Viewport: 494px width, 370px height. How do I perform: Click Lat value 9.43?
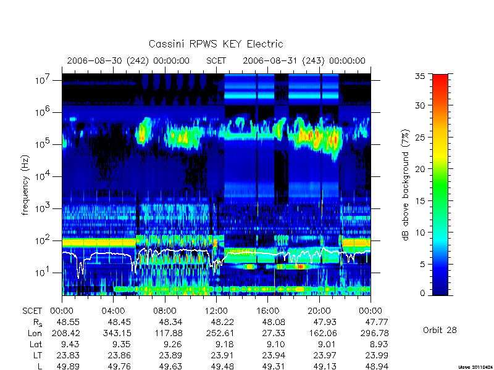70,344
